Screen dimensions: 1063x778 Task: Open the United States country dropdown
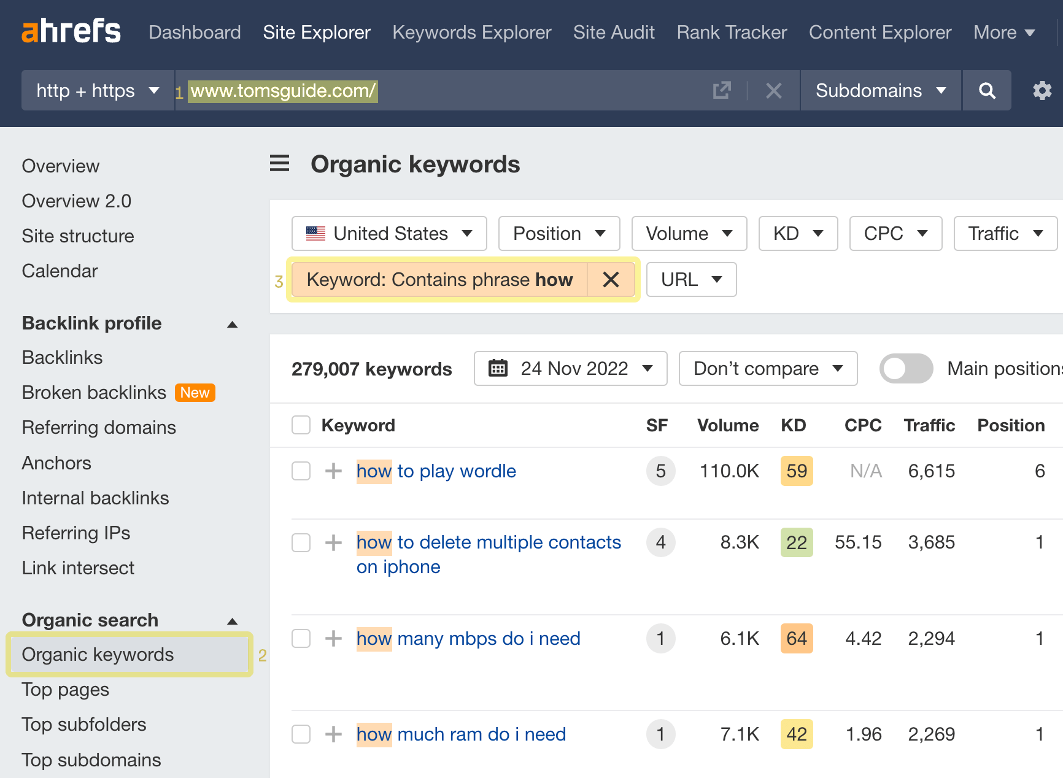point(389,234)
